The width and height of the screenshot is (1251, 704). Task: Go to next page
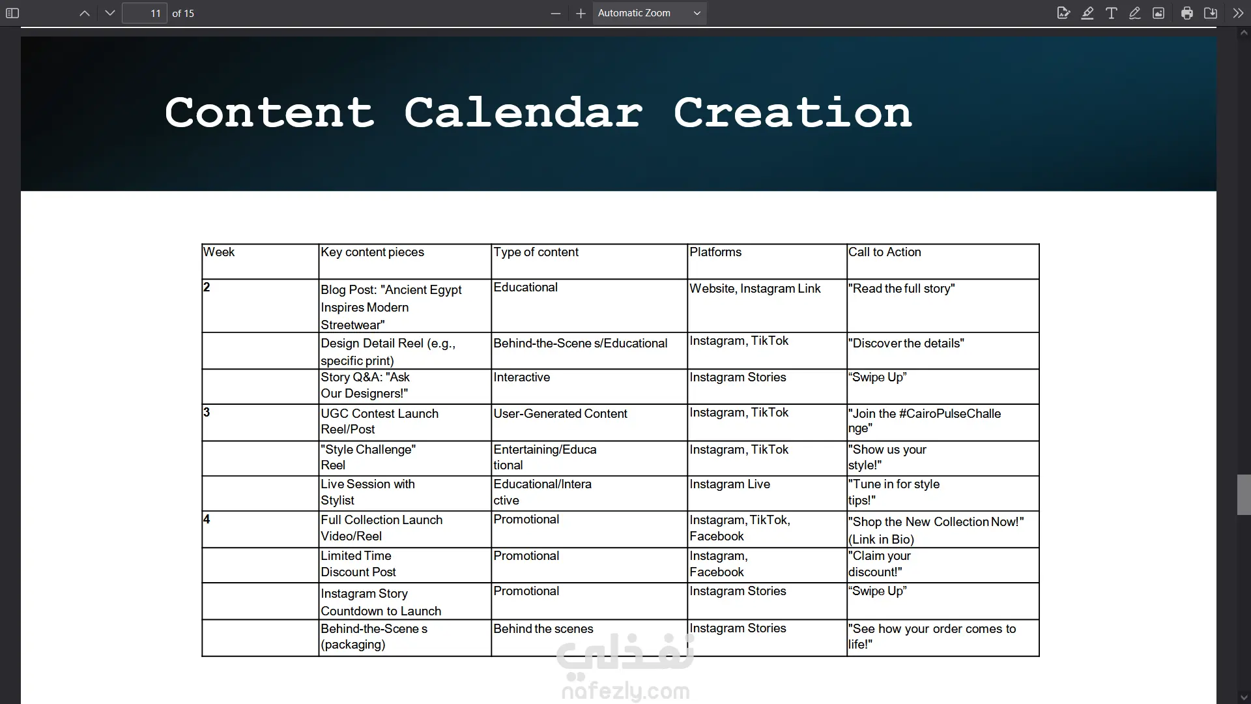110,13
